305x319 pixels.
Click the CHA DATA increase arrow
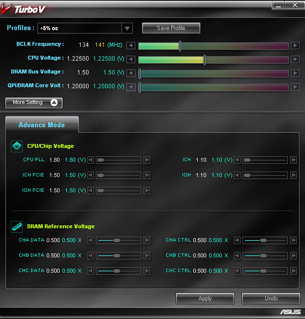click(147, 240)
